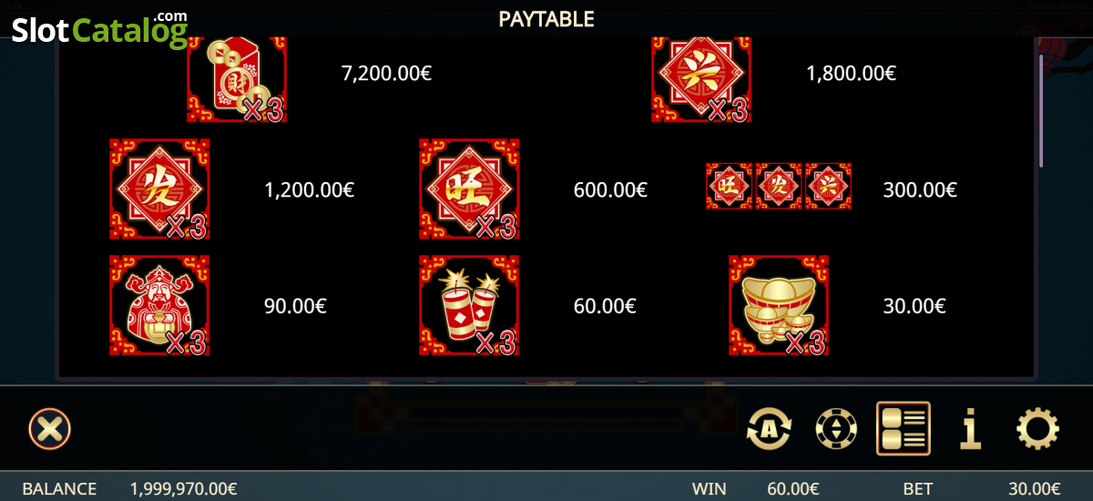The height and width of the screenshot is (501, 1093).
Task: Click the 兴 x3 symbol paying 1,800.00€
Action: tap(701, 79)
